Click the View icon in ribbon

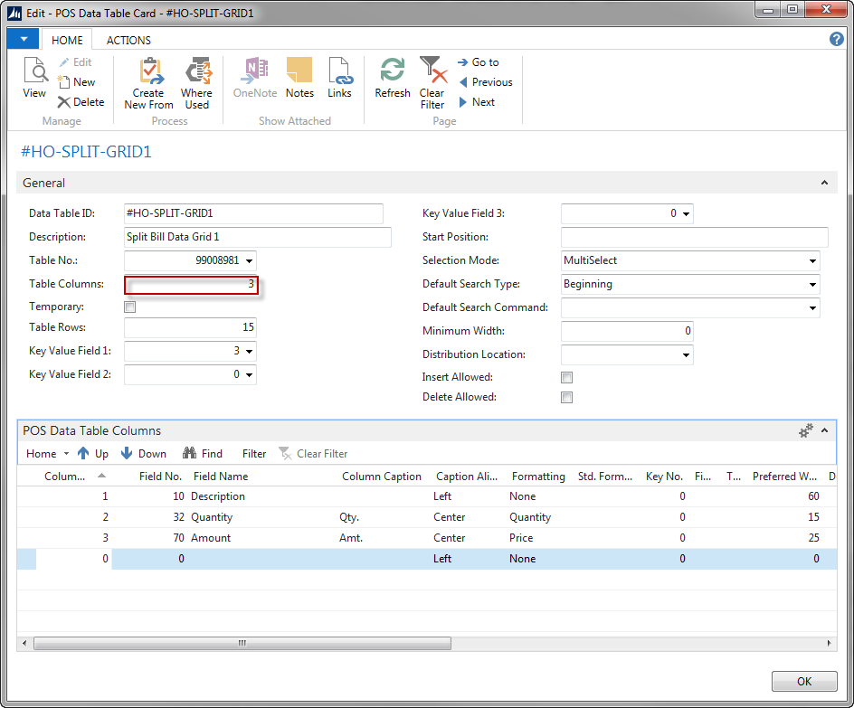(x=34, y=71)
